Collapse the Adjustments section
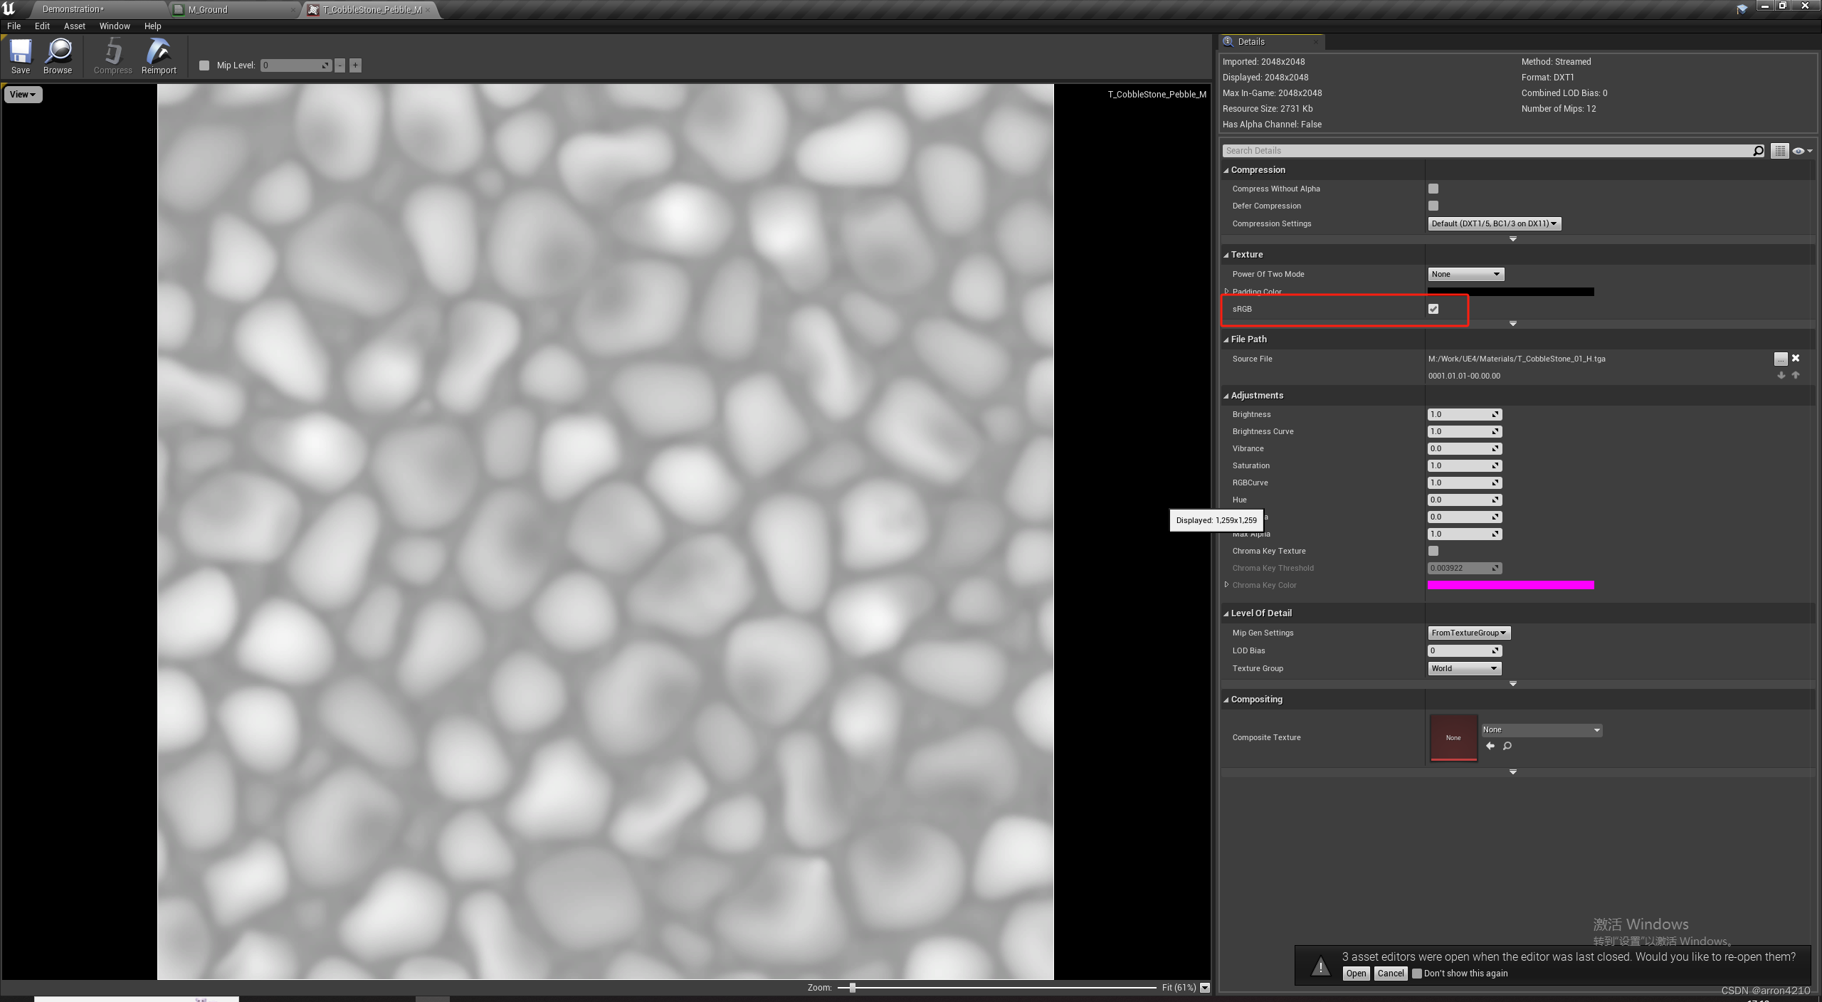 [x=1226, y=396]
